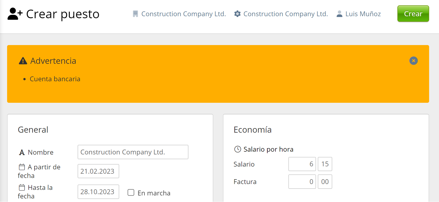Image resolution: width=439 pixels, height=202 pixels.
Task: Open the Construction Company Ltd. link beside the gear
Action: [x=286, y=14]
